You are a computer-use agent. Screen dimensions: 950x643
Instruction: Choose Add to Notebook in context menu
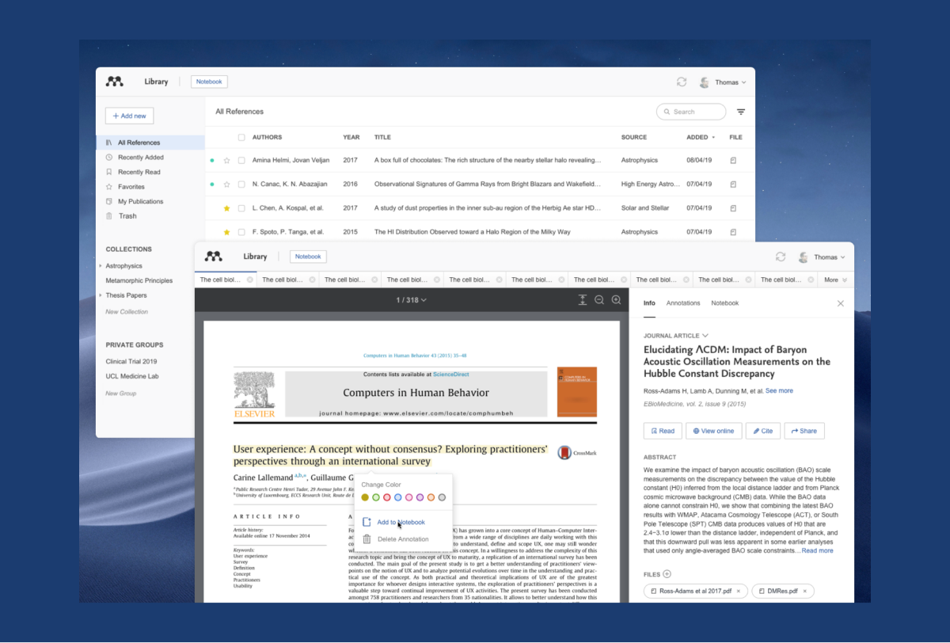tap(400, 523)
